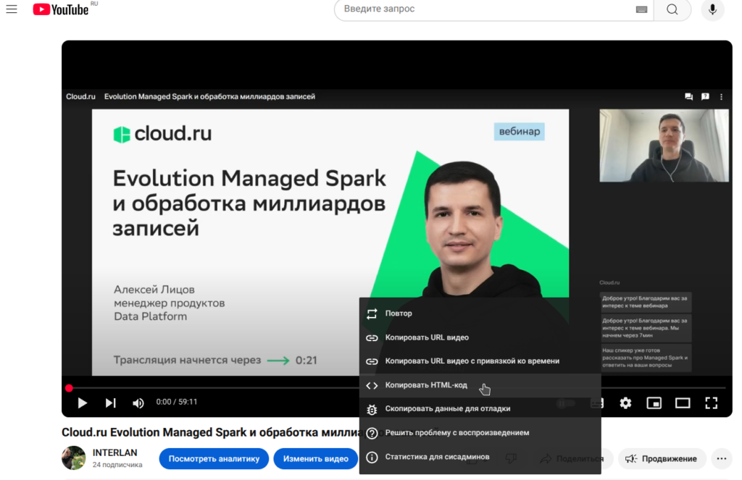Toggle the "Повтор" loop option
This screenshot has height=480, width=742.
tap(399, 313)
